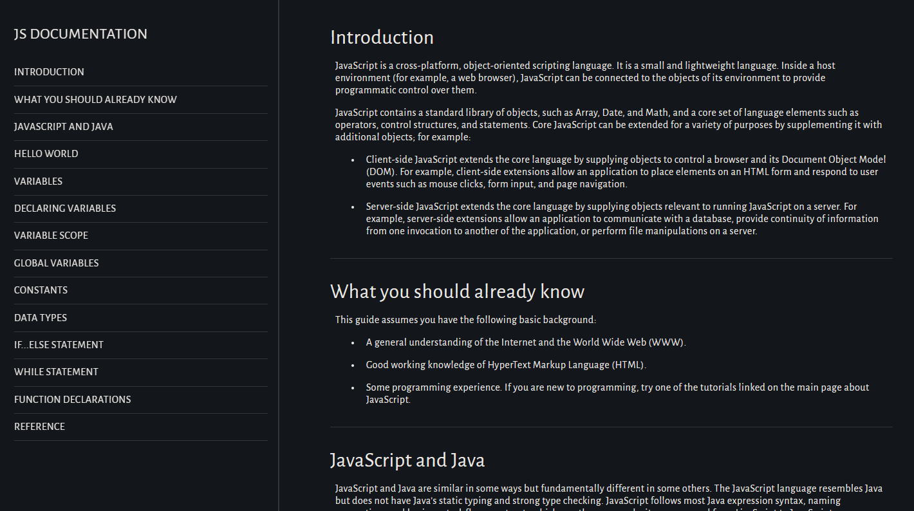Select JavaScript and Java in the sidebar
Viewport: 914px width, 511px height.
tap(64, 127)
